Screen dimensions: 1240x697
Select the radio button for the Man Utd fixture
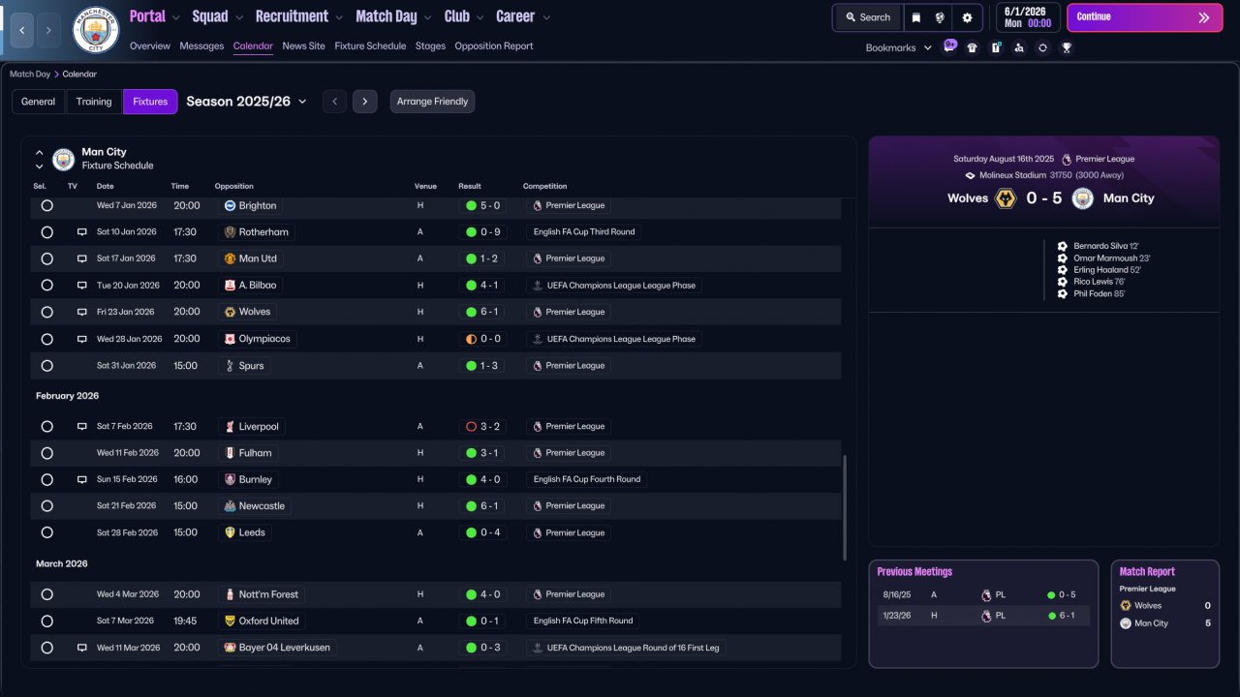[46, 258]
